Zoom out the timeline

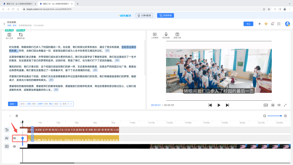(265, 116)
